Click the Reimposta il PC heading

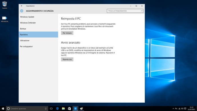click(x=71, y=19)
